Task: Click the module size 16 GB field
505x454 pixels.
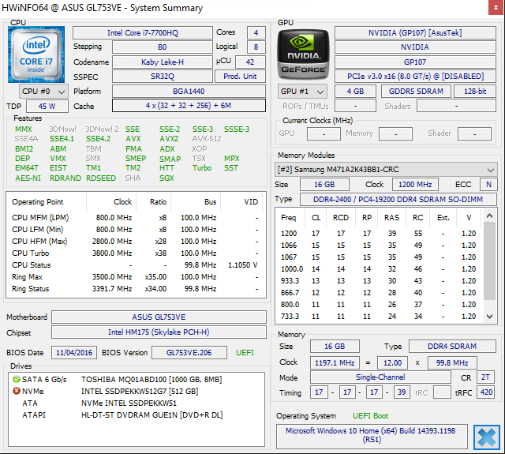Action: pyautogui.click(x=324, y=184)
